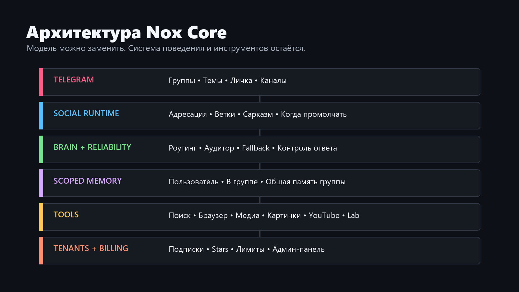Click the BRAIN + RELIABILITY label

coord(92,147)
